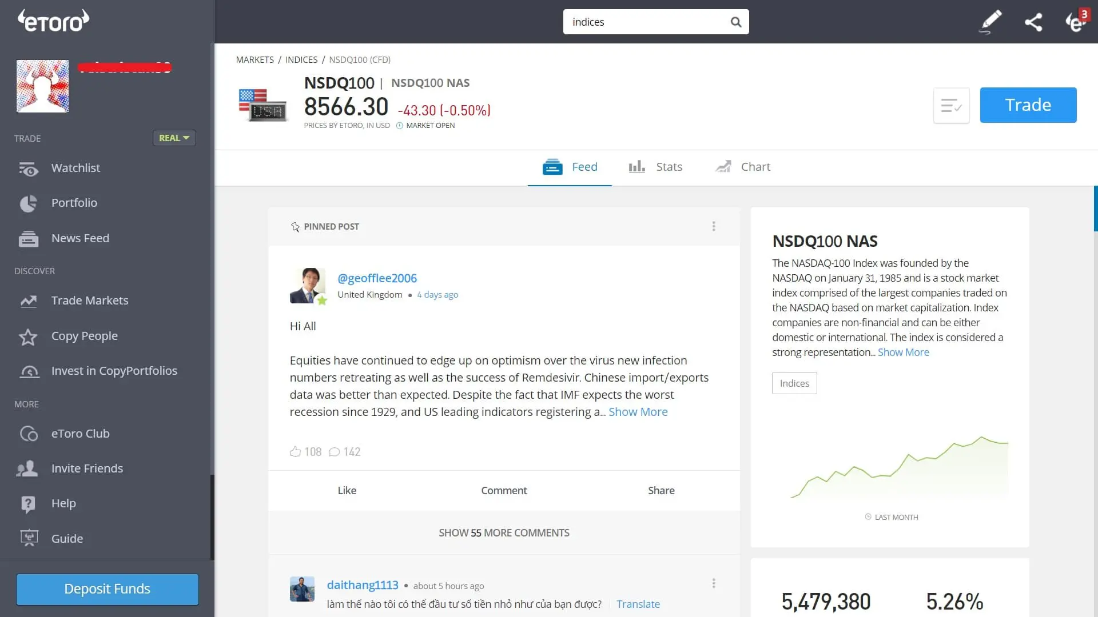Click the comment bubble count icon

(335, 452)
